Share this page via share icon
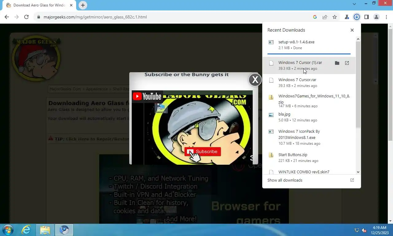Viewport: 393px width, 236px height. coord(325,17)
